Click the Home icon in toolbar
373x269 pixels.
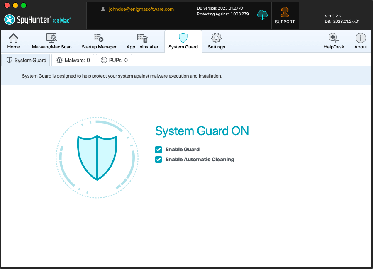(14, 41)
